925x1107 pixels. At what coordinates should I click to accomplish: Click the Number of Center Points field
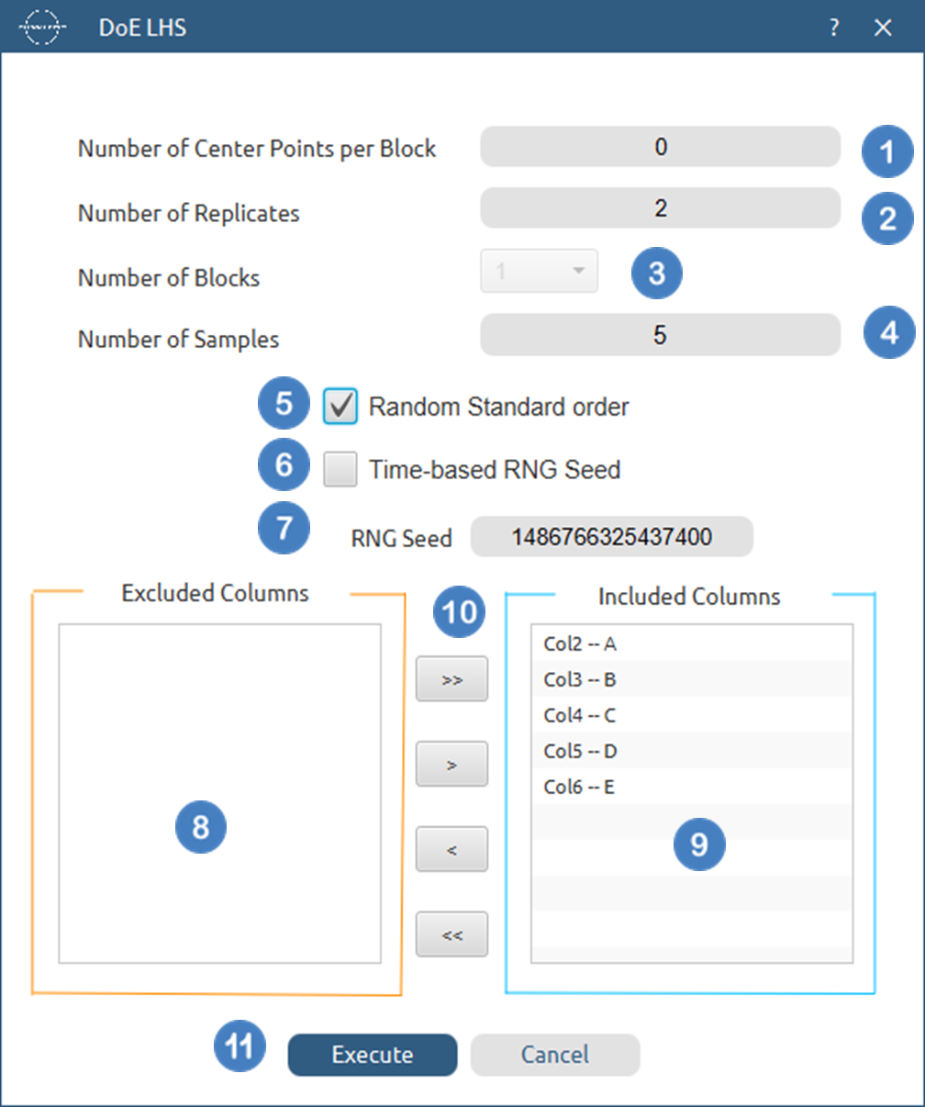point(660,147)
